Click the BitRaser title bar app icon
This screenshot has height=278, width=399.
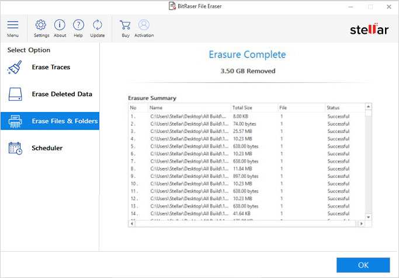tap(172, 6)
